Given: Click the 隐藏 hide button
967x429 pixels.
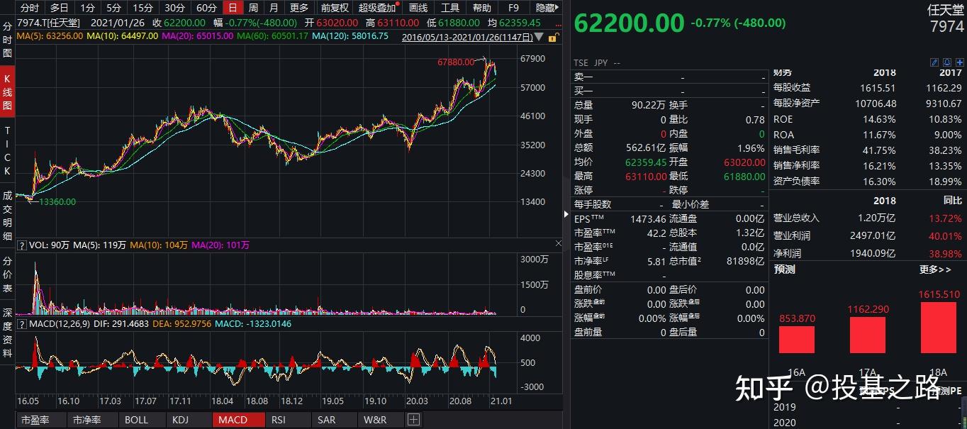Looking at the screenshot, I should (x=545, y=8).
